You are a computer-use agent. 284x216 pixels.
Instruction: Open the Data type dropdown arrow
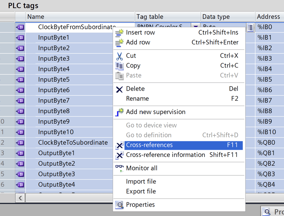coord(195,27)
